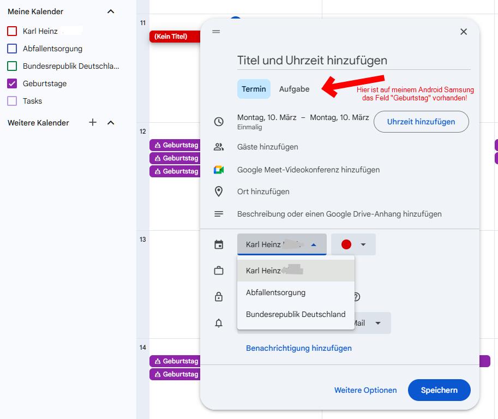Close the event creation dialog
The image size is (498, 419).
tap(464, 32)
